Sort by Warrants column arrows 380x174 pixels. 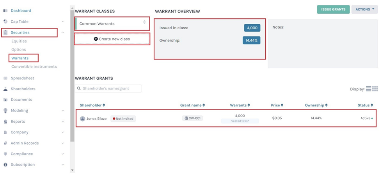(249, 105)
